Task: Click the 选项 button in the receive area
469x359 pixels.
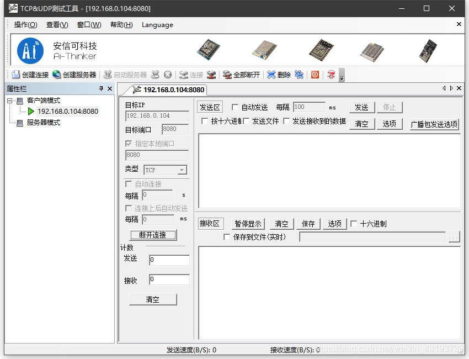Action: 334,224
